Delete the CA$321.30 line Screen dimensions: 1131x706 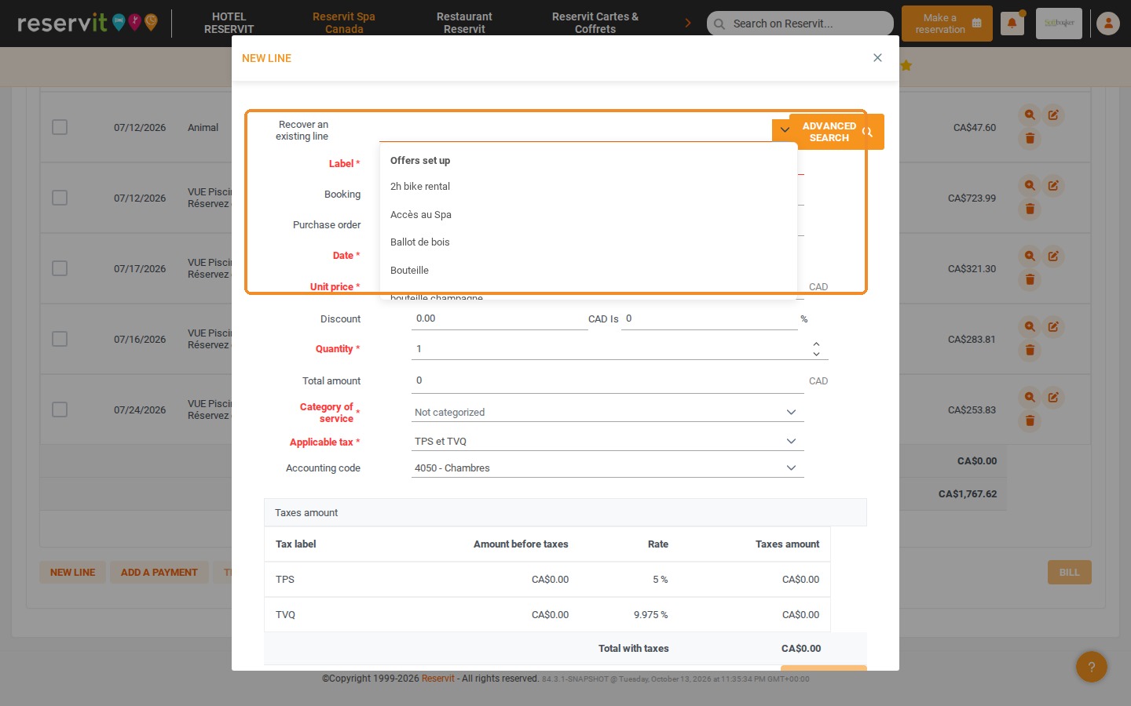[1030, 280]
